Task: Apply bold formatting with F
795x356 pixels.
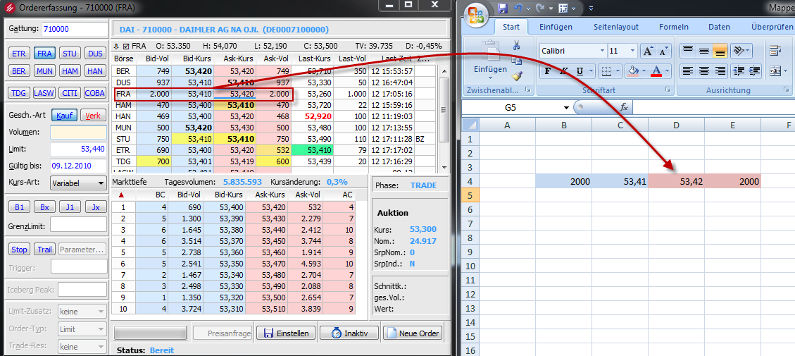Action: click(x=547, y=70)
